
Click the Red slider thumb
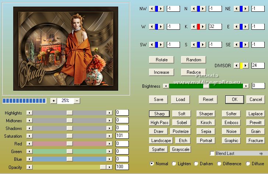(70, 144)
